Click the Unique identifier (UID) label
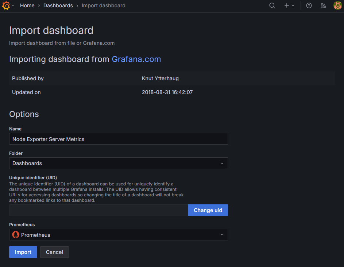This screenshot has height=267, width=344. [x=33, y=178]
